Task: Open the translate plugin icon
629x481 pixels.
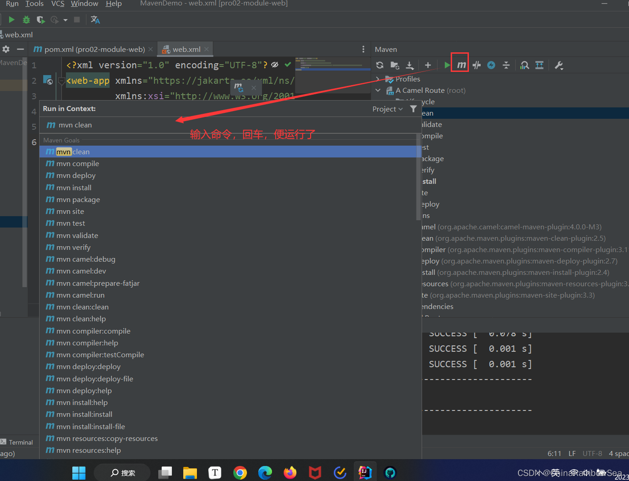Action: (95, 20)
